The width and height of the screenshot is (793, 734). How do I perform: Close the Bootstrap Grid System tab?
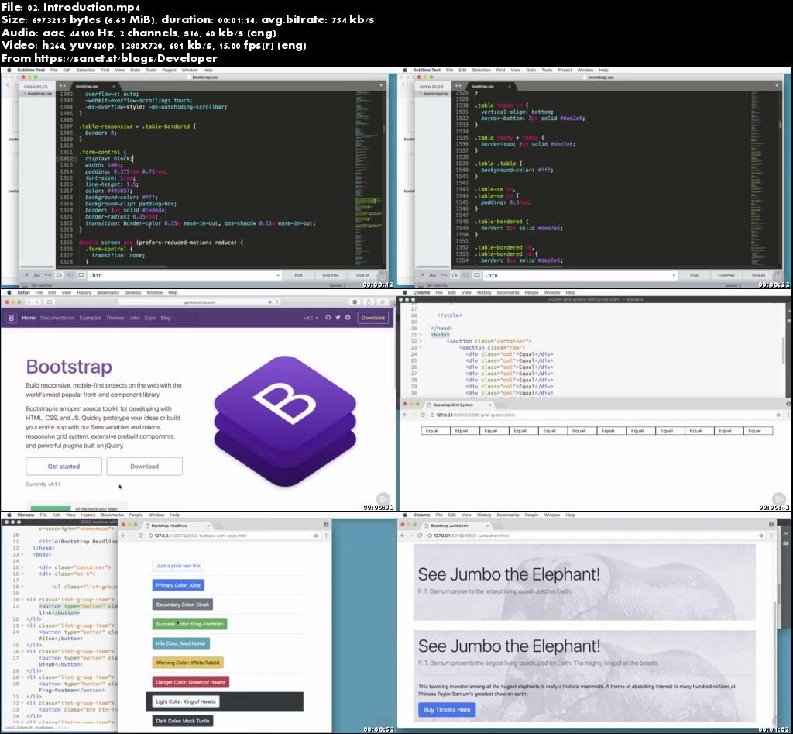[489, 405]
